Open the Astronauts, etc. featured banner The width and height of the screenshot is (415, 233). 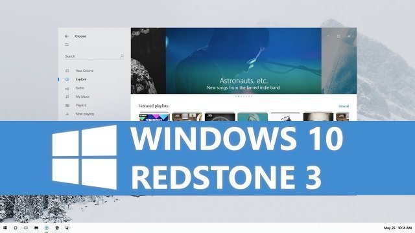(x=244, y=61)
